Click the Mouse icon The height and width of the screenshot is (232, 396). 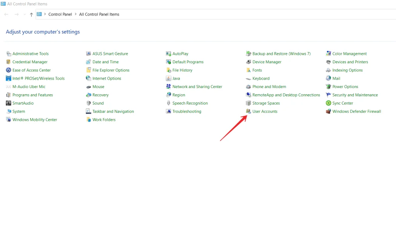coord(89,87)
